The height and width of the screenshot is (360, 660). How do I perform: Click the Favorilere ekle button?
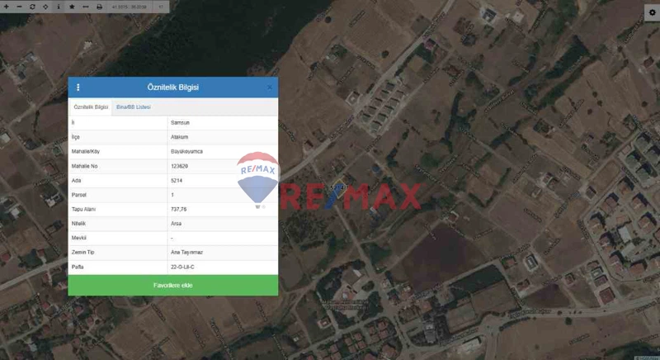coord(173,285)
